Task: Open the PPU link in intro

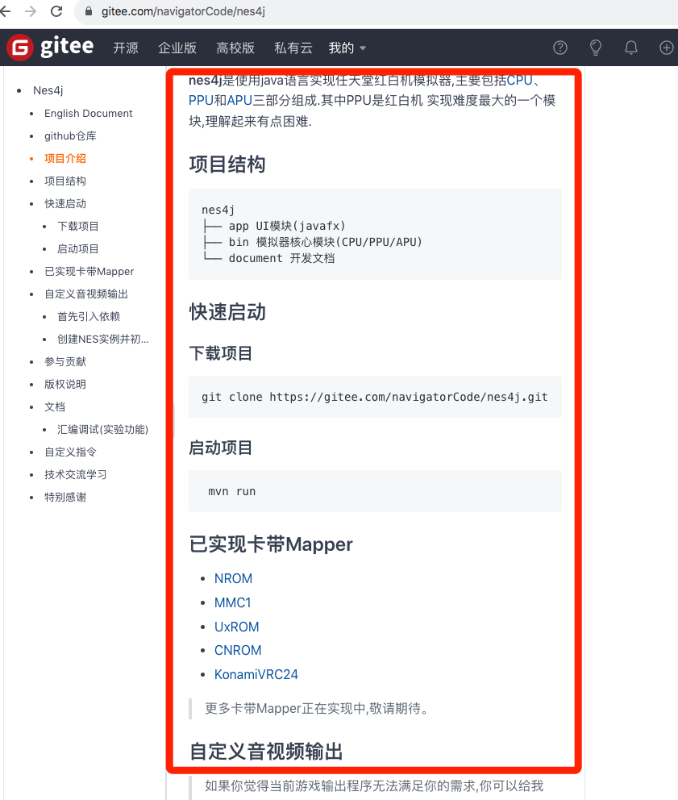Action: point(201,101)
